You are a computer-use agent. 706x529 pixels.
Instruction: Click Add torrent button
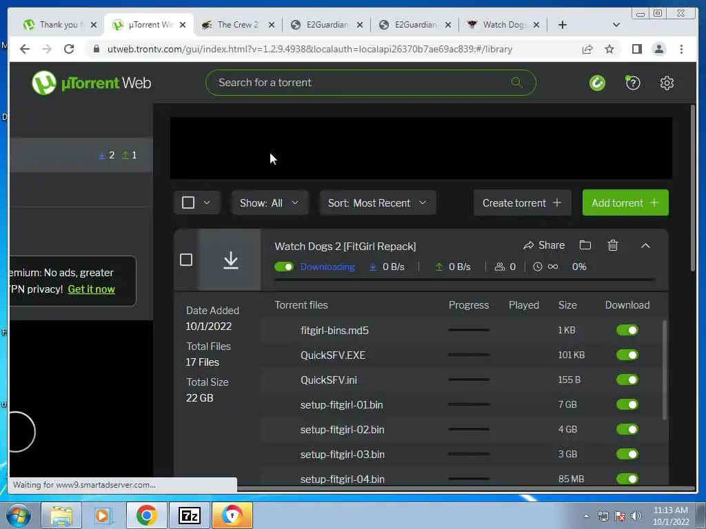pyautogui.click(x=625, y=203)
